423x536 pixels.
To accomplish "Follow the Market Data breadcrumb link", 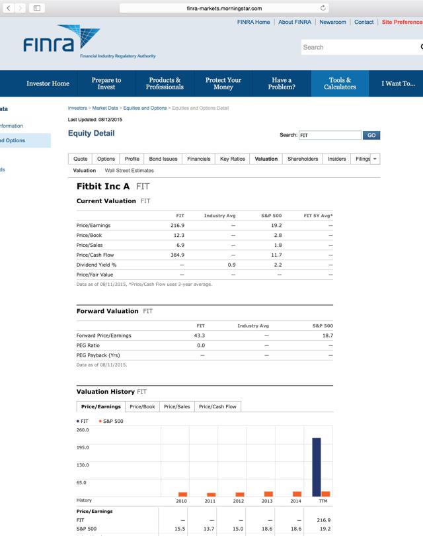I will tap(105, 108).
